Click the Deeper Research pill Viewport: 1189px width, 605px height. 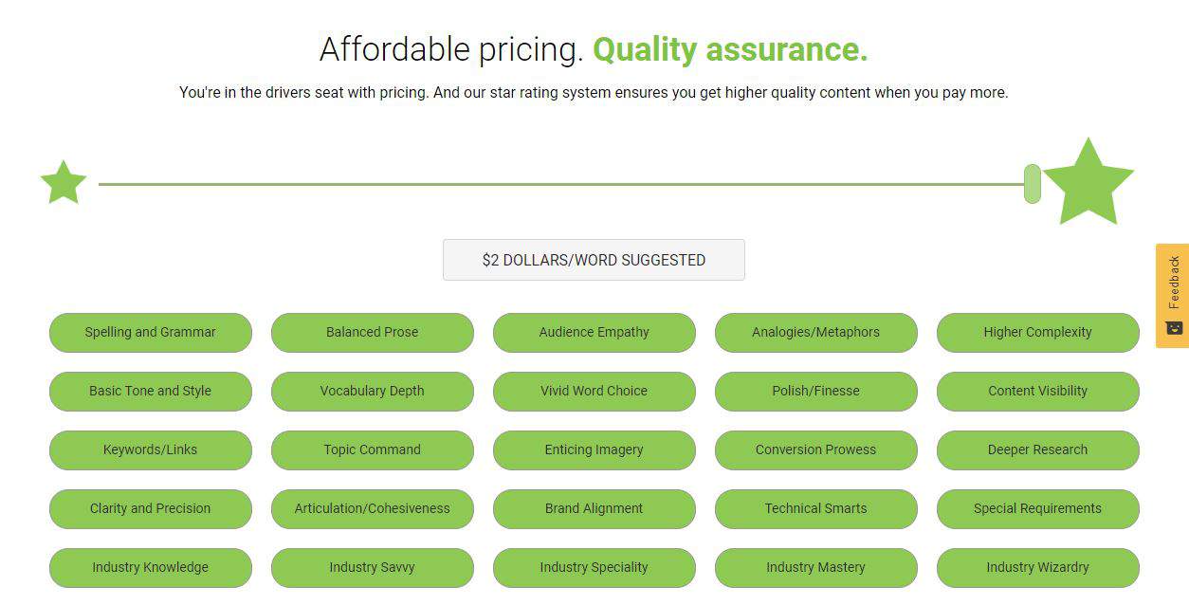pyautogui.click(x=1038, y=450)
